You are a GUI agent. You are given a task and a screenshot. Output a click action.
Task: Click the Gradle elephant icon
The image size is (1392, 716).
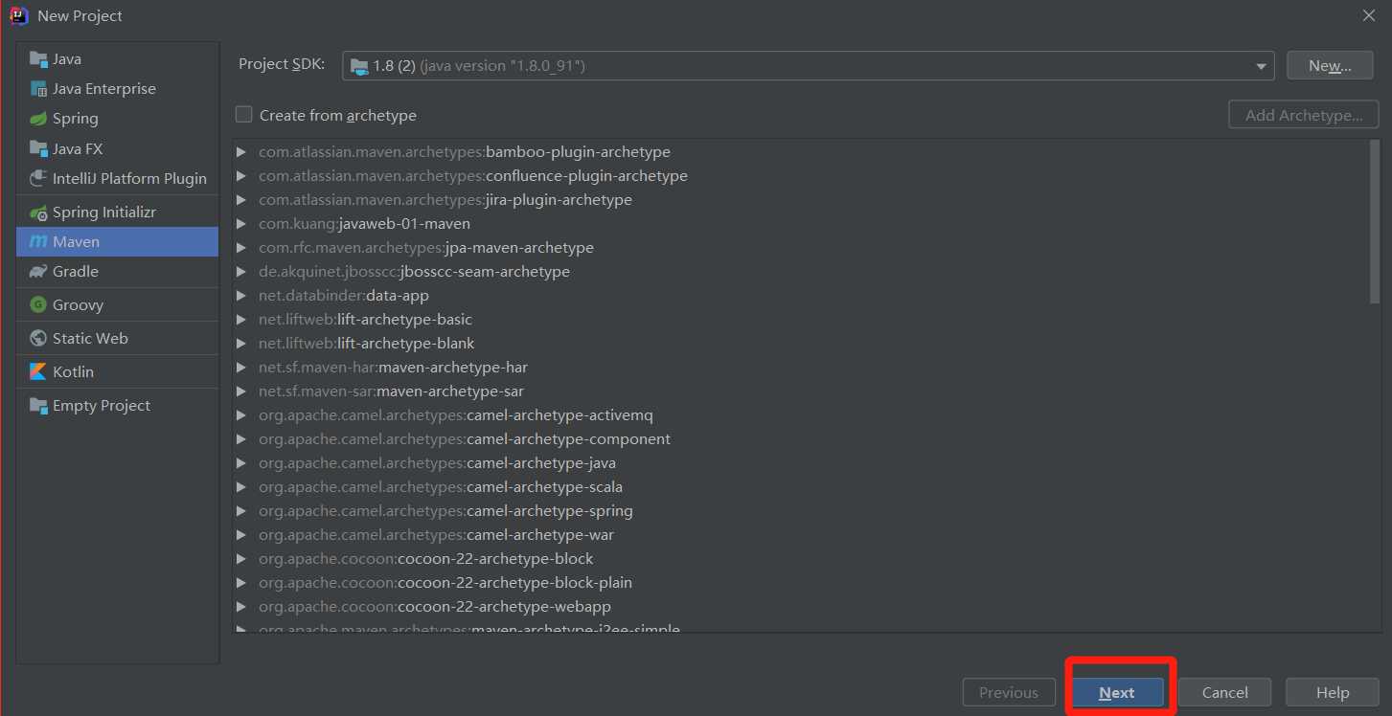pyautogui.click(x=38, y=272)
